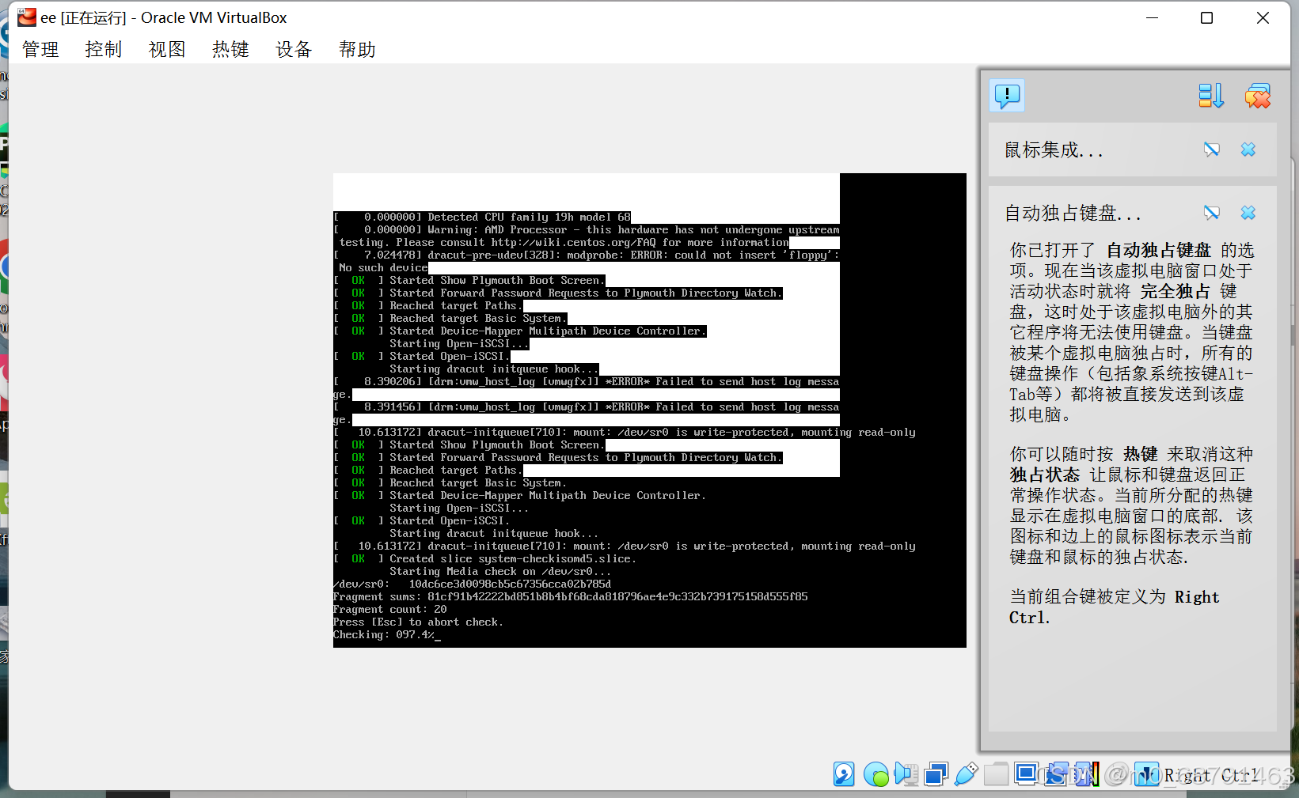Open the 帮助 menu
Image resolution: width=1299 pixels, height=798 pixels.
(357, 49)
